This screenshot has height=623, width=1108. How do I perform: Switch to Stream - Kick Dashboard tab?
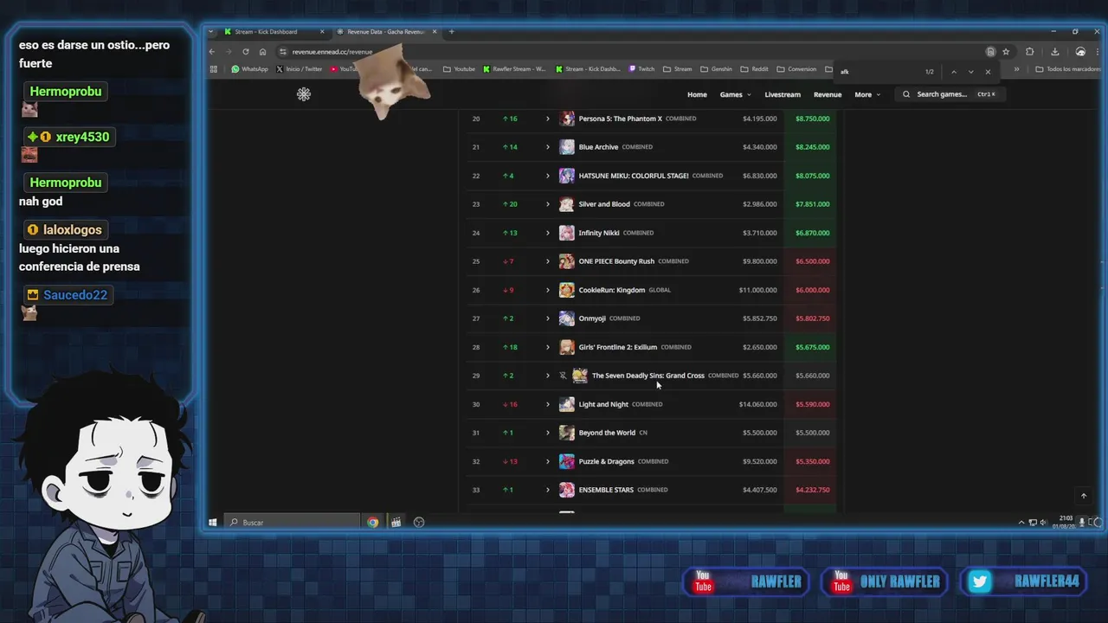pos(274,32)
